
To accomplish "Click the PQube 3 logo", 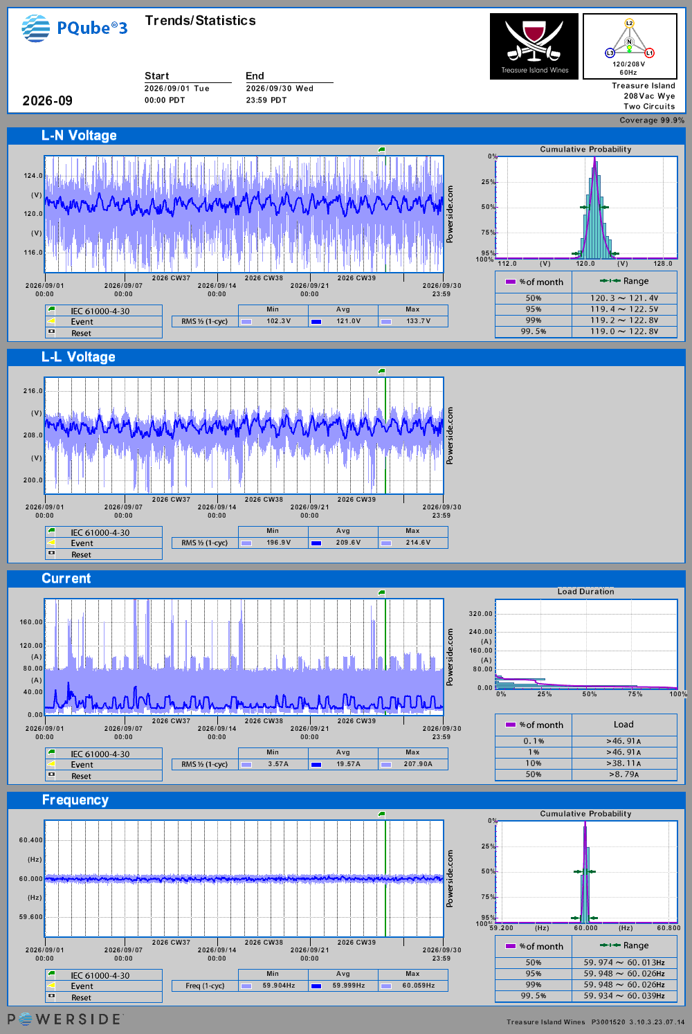I will [x=75, y=28].
